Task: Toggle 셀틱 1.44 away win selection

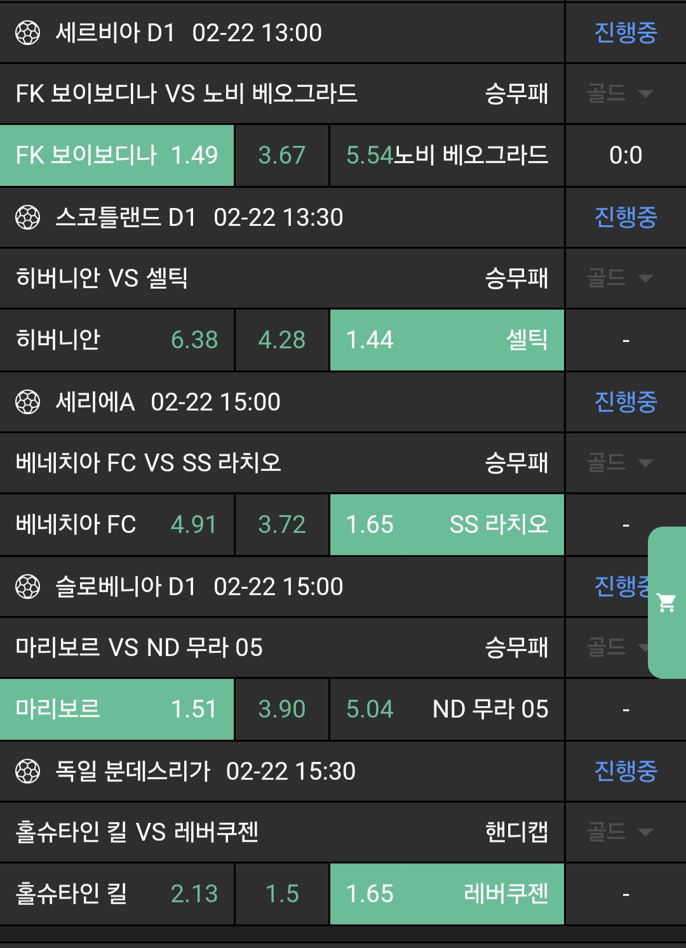Action: click(447, 340)
